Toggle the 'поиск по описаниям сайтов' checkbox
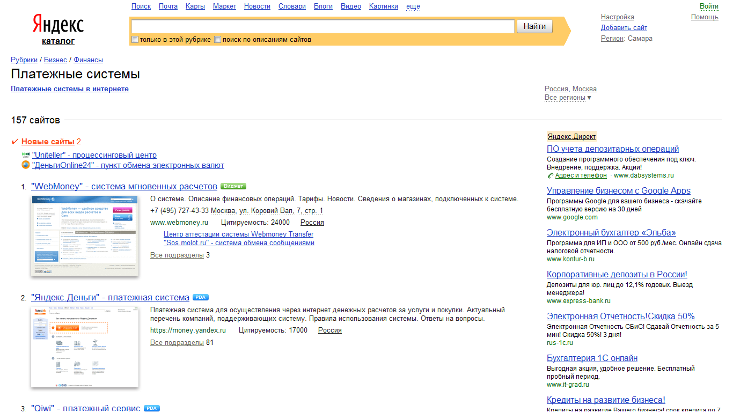The width and height of the screenshot is (733, 412). [x=217, y=39]
